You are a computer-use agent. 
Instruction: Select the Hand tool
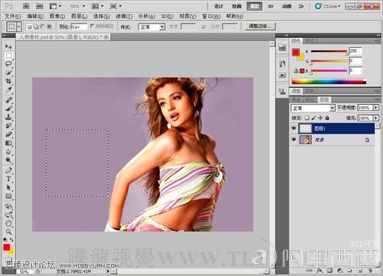(8, 223)
